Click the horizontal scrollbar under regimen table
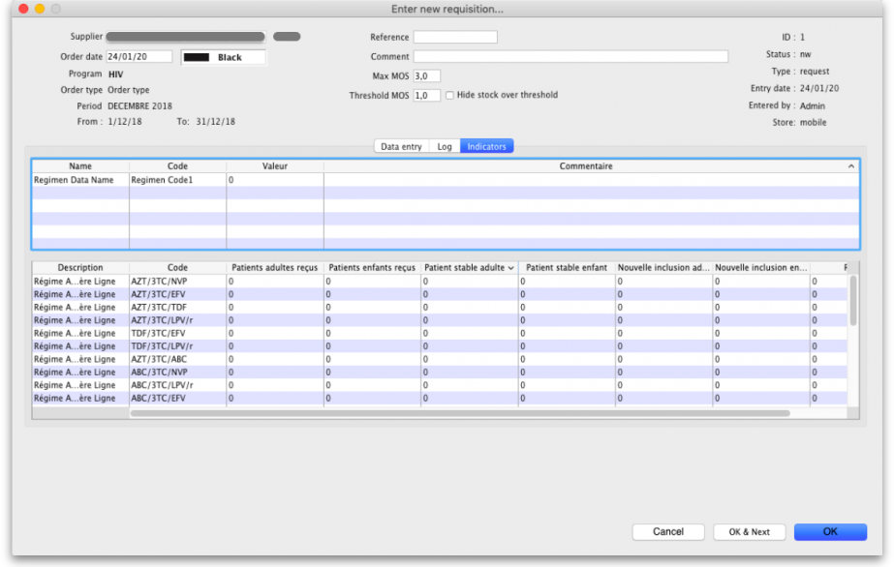This screenshot has width=894, height=567. (460, 413)
